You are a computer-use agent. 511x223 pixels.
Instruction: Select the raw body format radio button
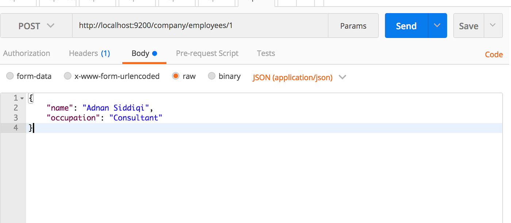click(x=176, y=76)
